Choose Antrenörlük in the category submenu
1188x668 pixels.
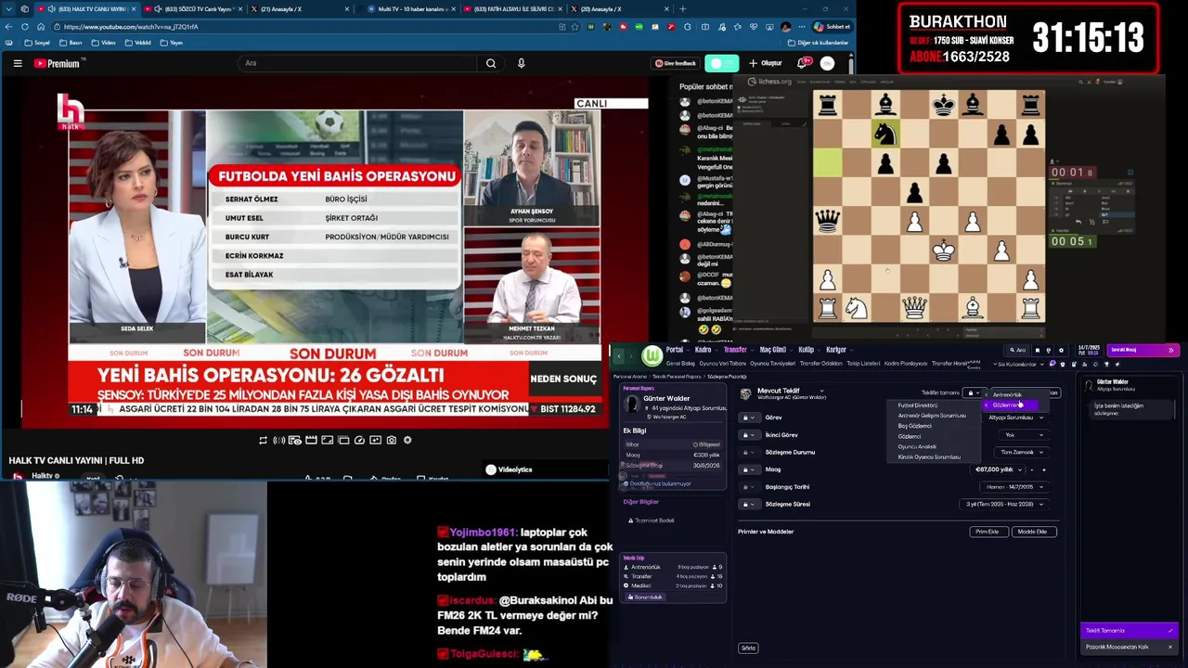pos(1008,395)
